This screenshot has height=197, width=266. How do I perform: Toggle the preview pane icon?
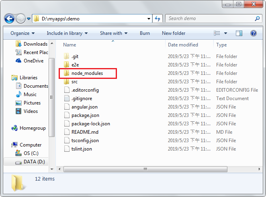pyautogui.click(x=239, y=33)
